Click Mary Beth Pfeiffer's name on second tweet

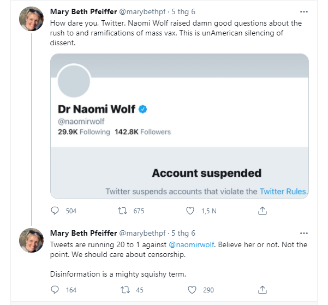point(82,233)
